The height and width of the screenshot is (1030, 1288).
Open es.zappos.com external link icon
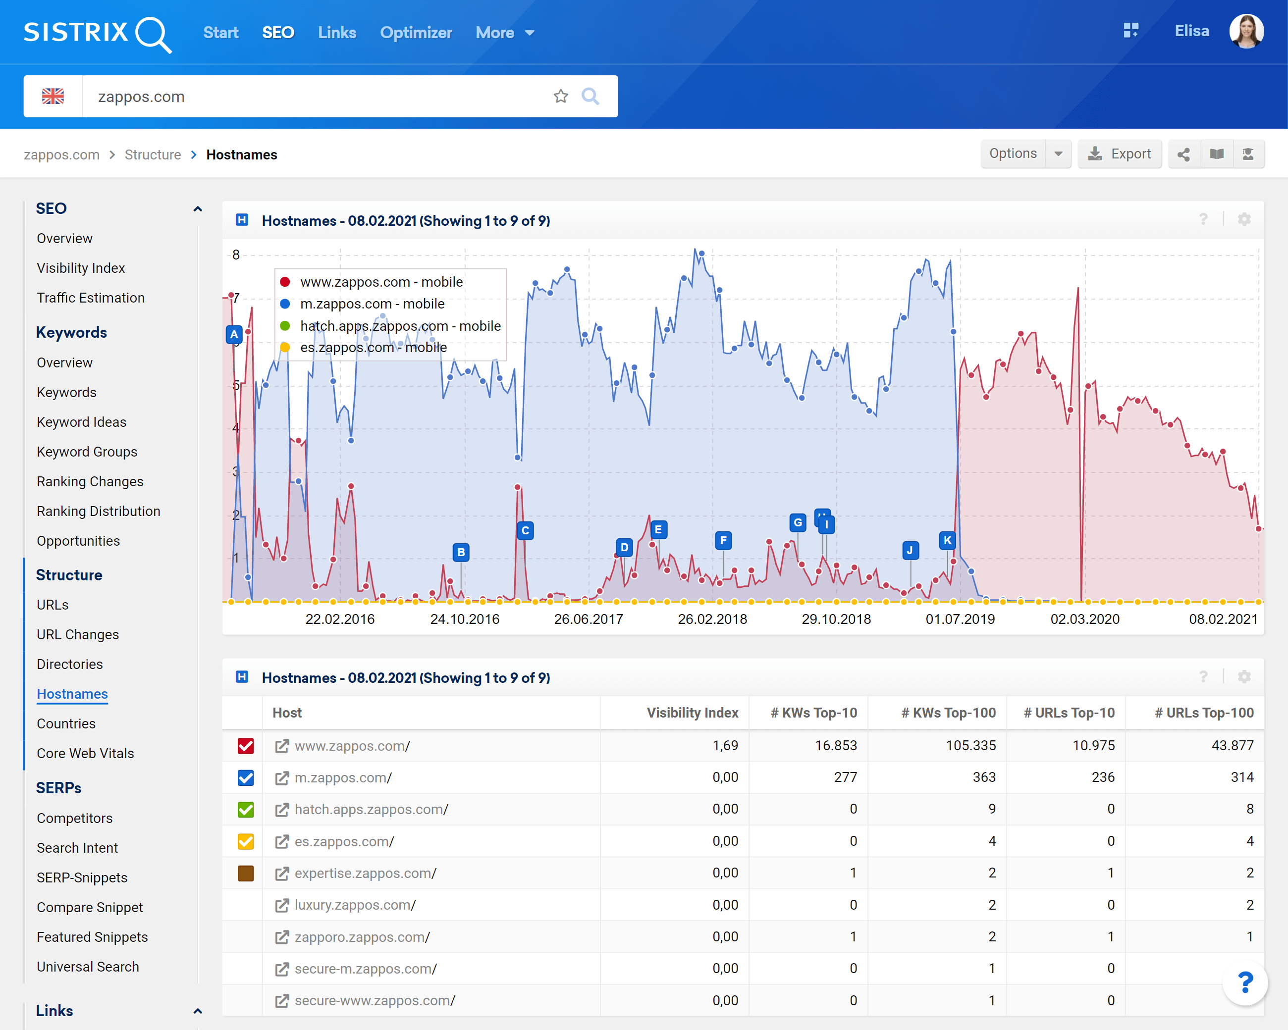[281, 842]
